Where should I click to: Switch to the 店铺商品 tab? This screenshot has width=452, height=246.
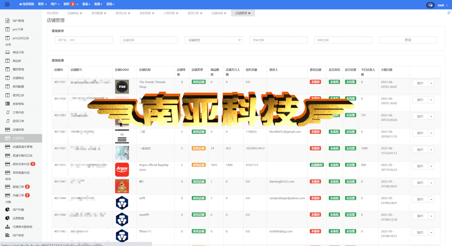(x=73, y=13)
